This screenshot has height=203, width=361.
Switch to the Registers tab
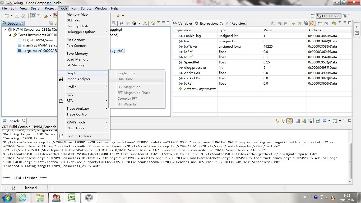pos(236,23)
